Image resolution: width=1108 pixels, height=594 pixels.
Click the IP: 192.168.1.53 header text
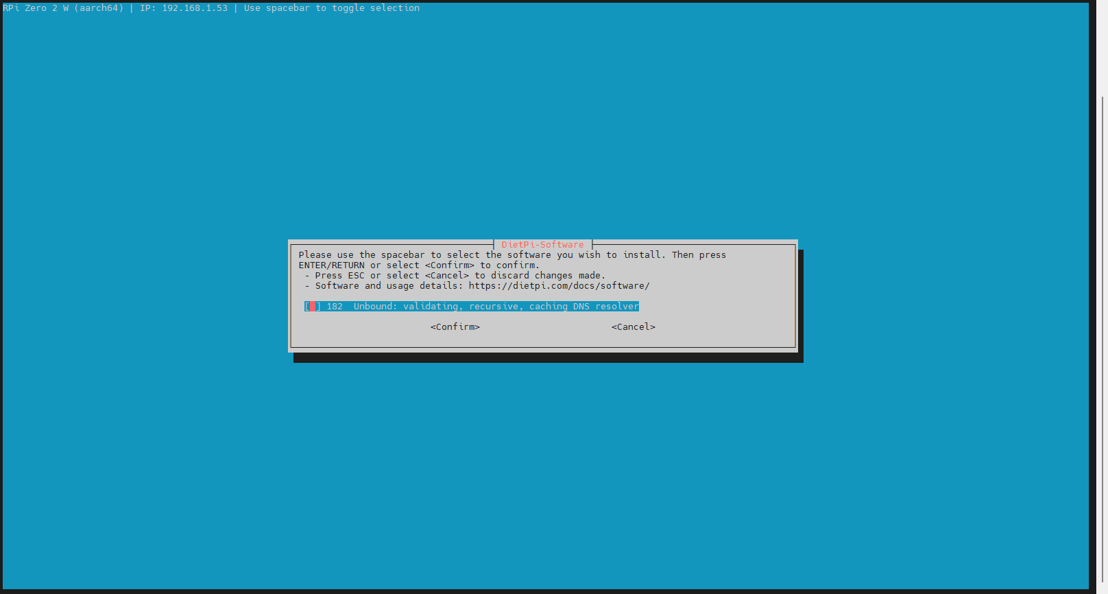tap(184, 8)
